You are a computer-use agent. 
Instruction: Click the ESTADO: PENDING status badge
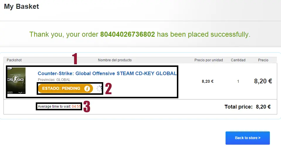click(61, 89)
